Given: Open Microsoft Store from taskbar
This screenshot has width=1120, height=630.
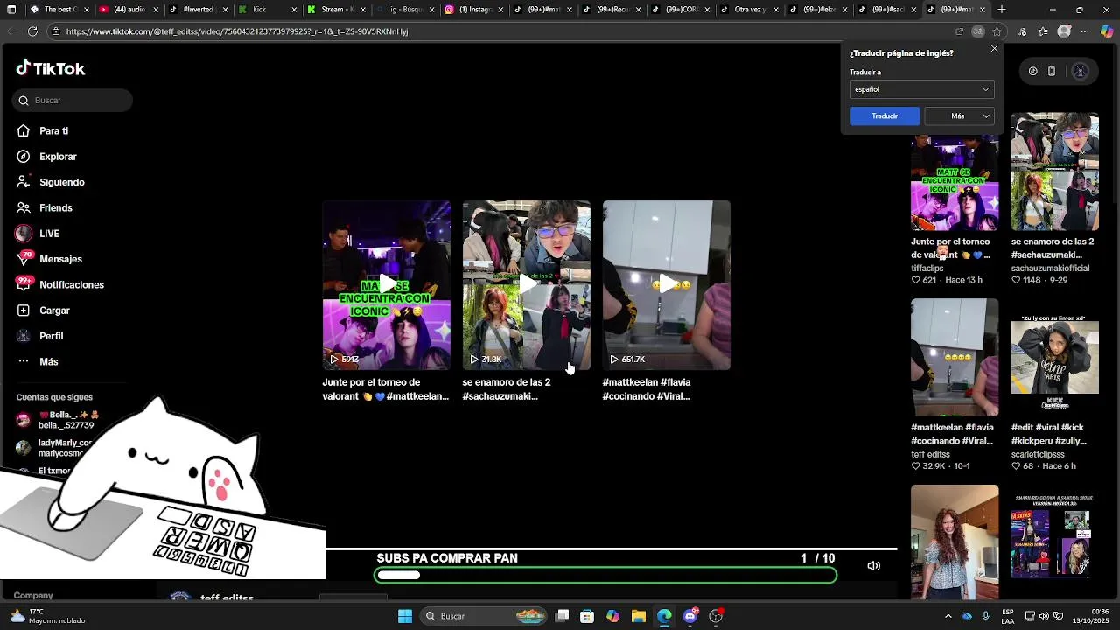Looking at the screenshot, I should point(587,616).
